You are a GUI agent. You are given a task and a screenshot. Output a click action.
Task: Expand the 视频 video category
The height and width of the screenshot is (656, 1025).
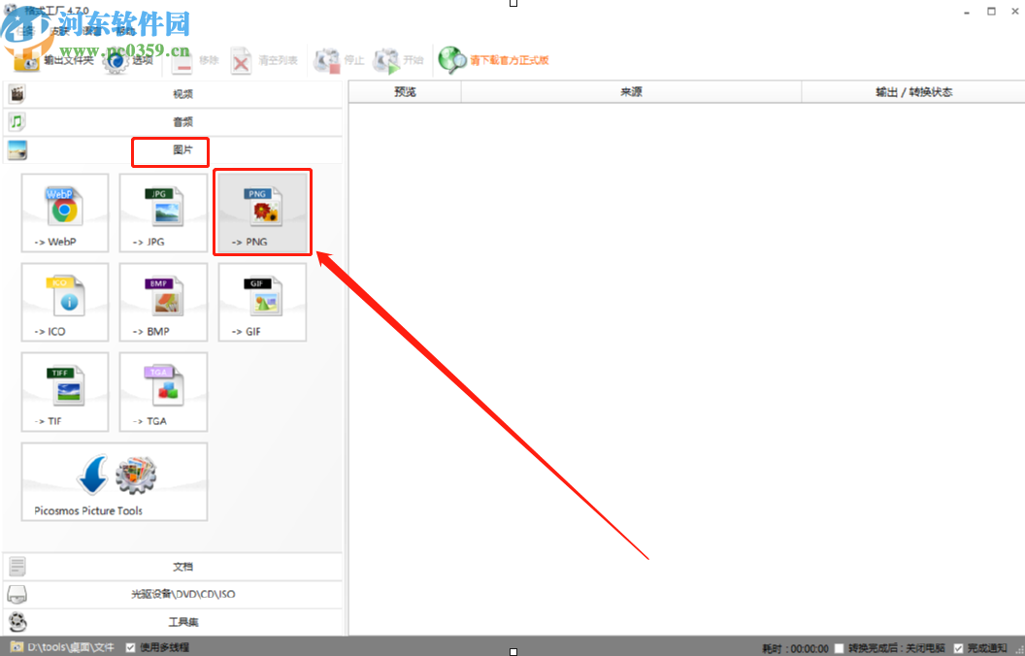(173, 94)
